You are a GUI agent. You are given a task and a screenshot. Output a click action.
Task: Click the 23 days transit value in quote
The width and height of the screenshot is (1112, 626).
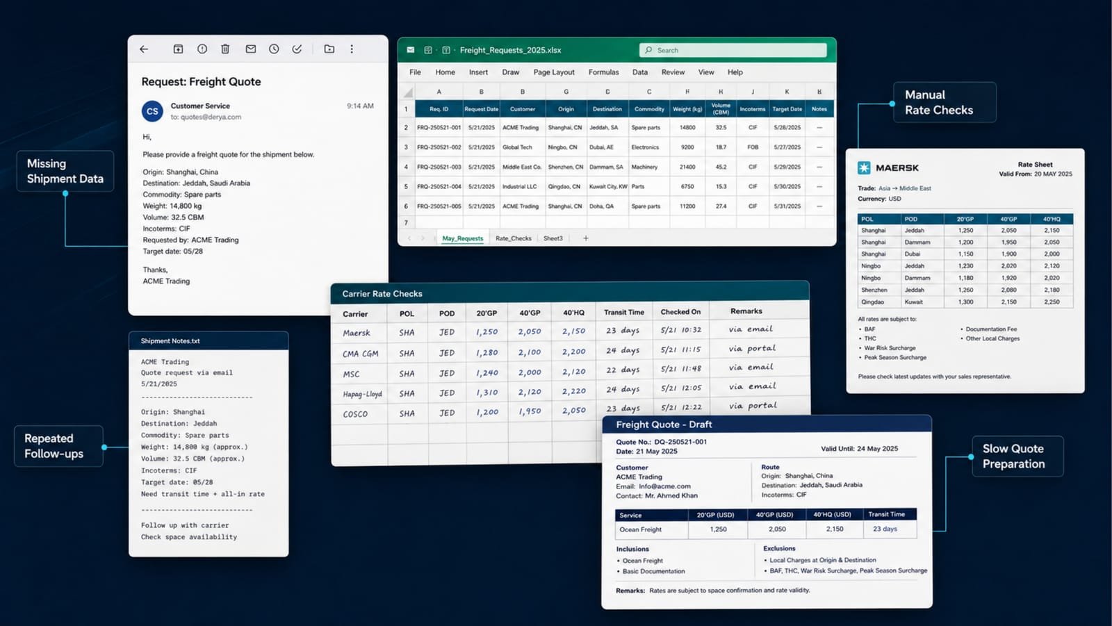pos(885,529)
